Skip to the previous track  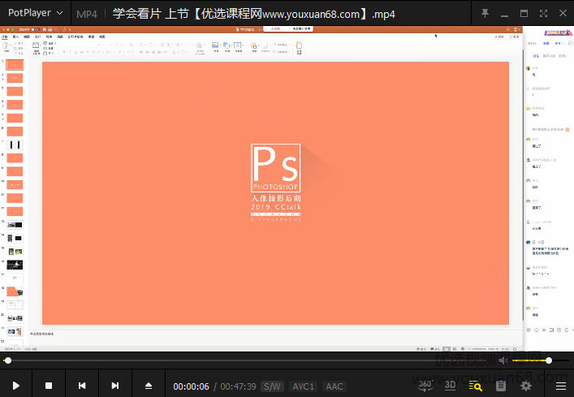(x=82, y=386)
